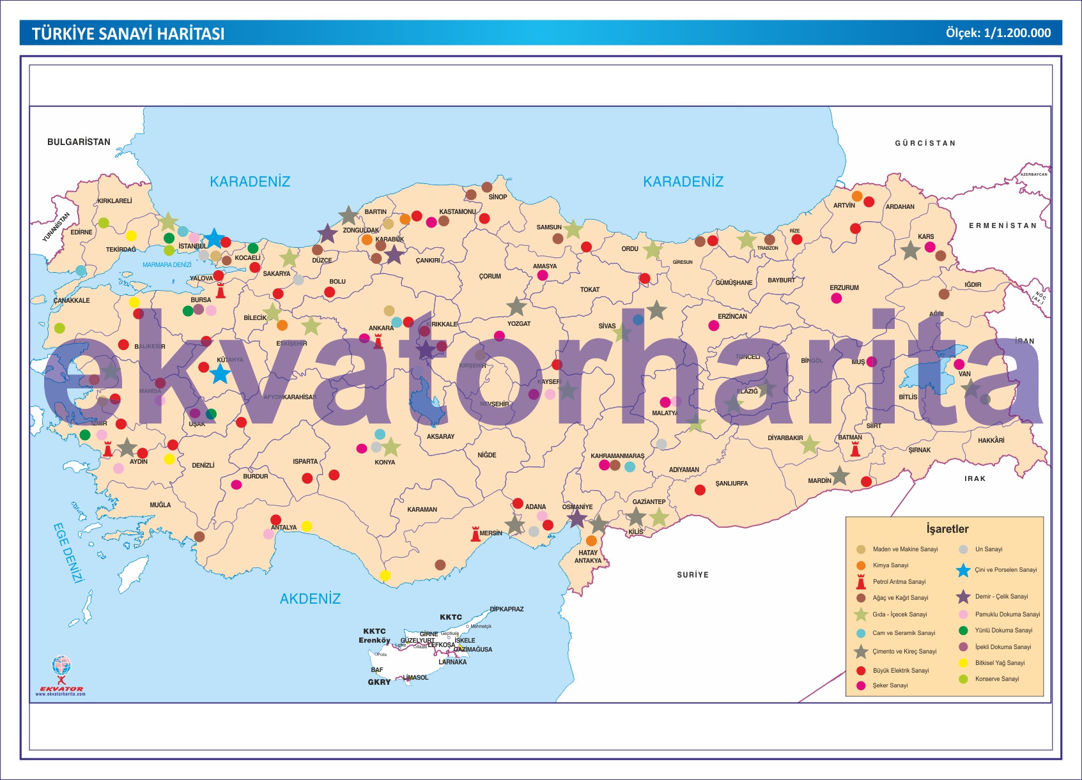Click the KAHRAMANMARAŞ province label
The image size is (1082, 780).
[x=617, y=455]
